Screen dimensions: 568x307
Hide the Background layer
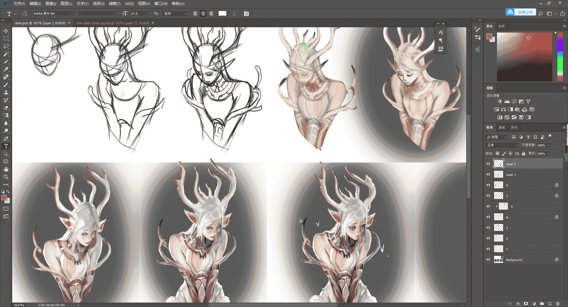(488, 260)
